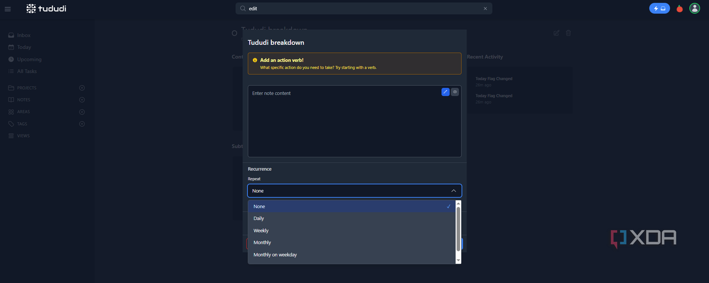Click the search magnifier icon
The height and width of the screenshot is (283, 709).
243,8
